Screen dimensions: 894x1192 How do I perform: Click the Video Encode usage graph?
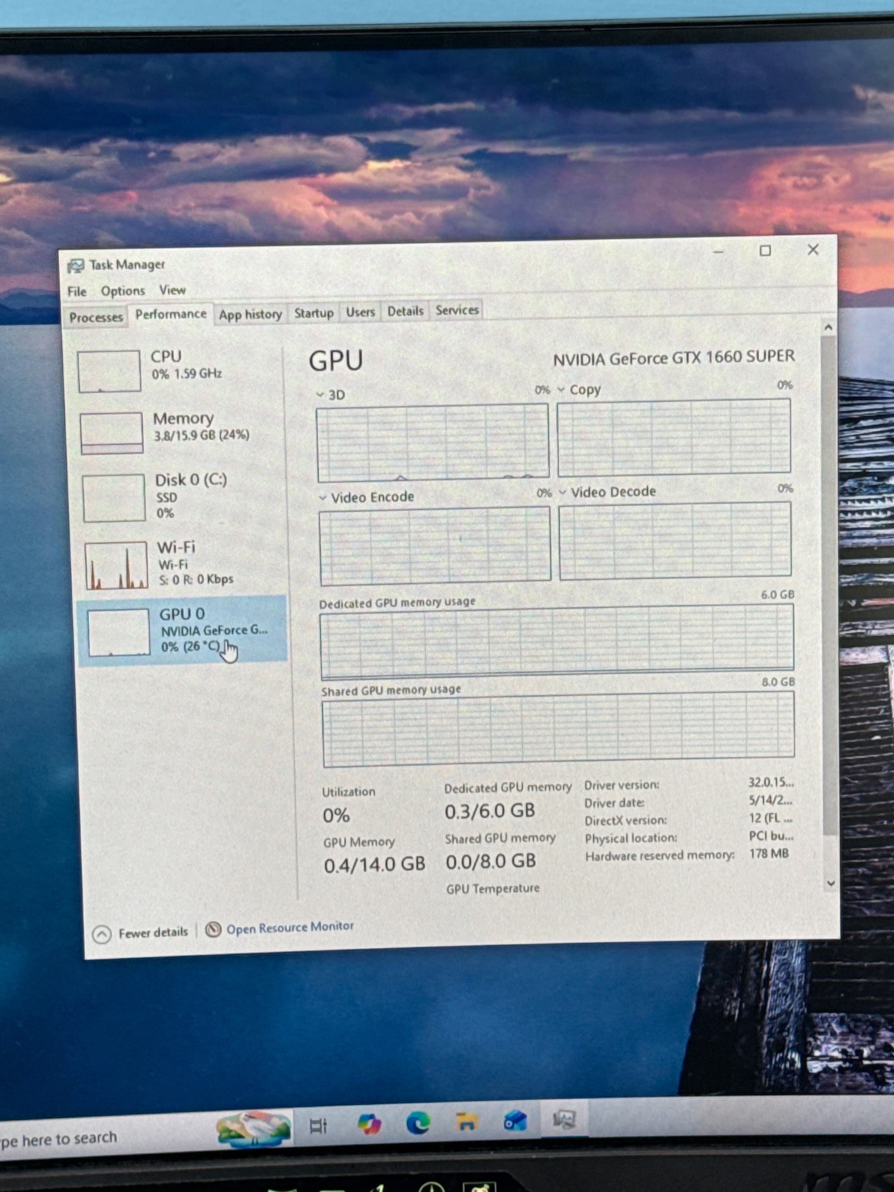tap(435, 545)
